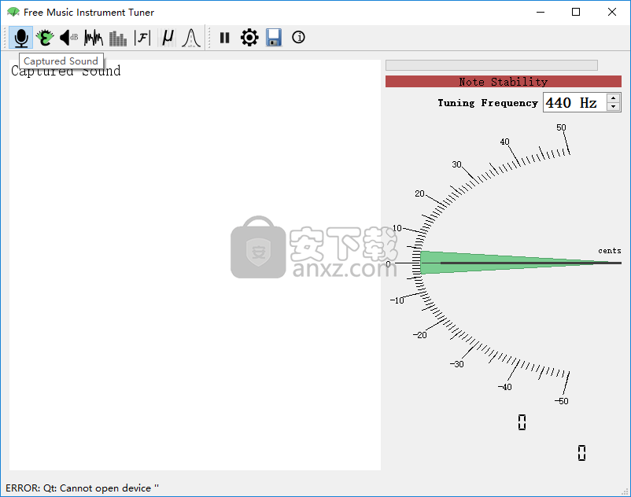631x497 pixels.
Task: Pause the tuner capture
Action: (224, 38)
